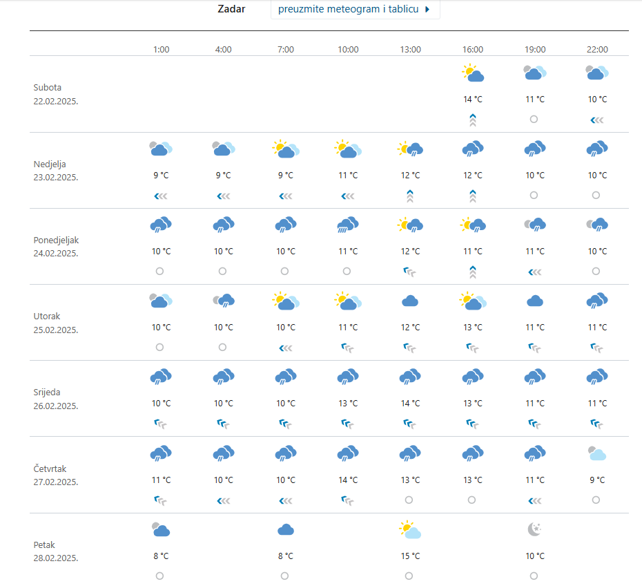642x586 pixels.
Task: Click Subota 16:00 upward wind arrow icon
Action: point(473,120)
